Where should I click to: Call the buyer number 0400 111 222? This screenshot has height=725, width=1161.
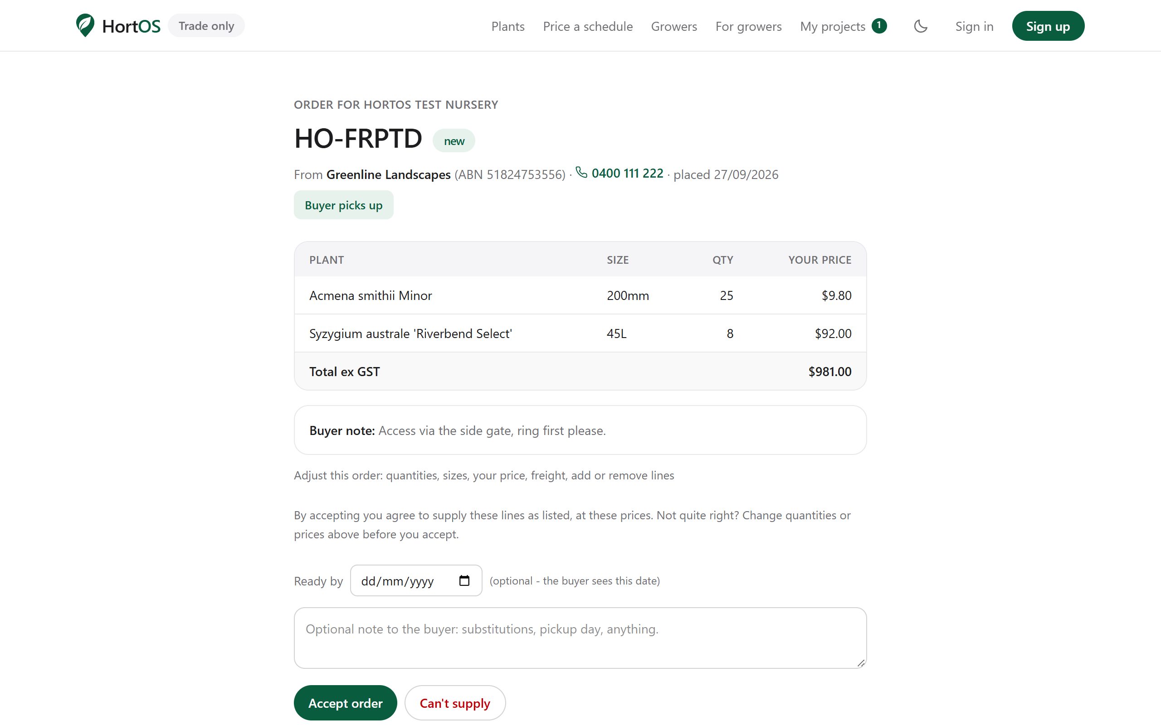[627, 173]
